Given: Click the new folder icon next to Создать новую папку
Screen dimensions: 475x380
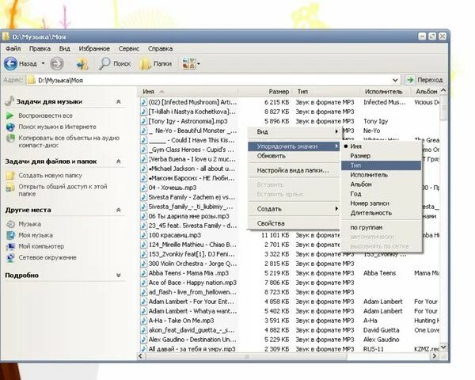Looking at the screenshot, I should (10, 176).
